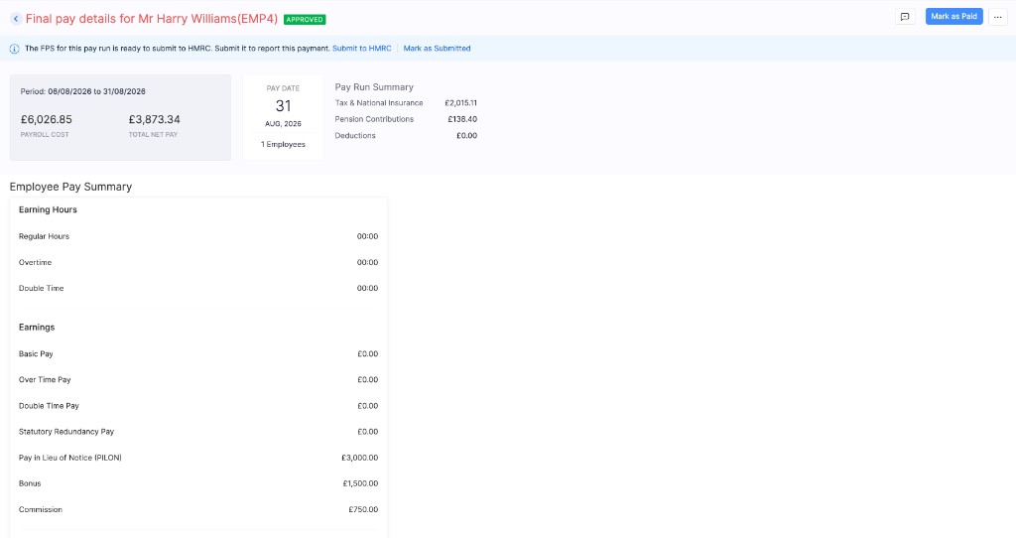Click the Double Time Pay row label

tap(49, 406)
